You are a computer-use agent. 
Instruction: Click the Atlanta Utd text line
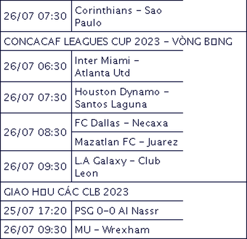[102, 73]
